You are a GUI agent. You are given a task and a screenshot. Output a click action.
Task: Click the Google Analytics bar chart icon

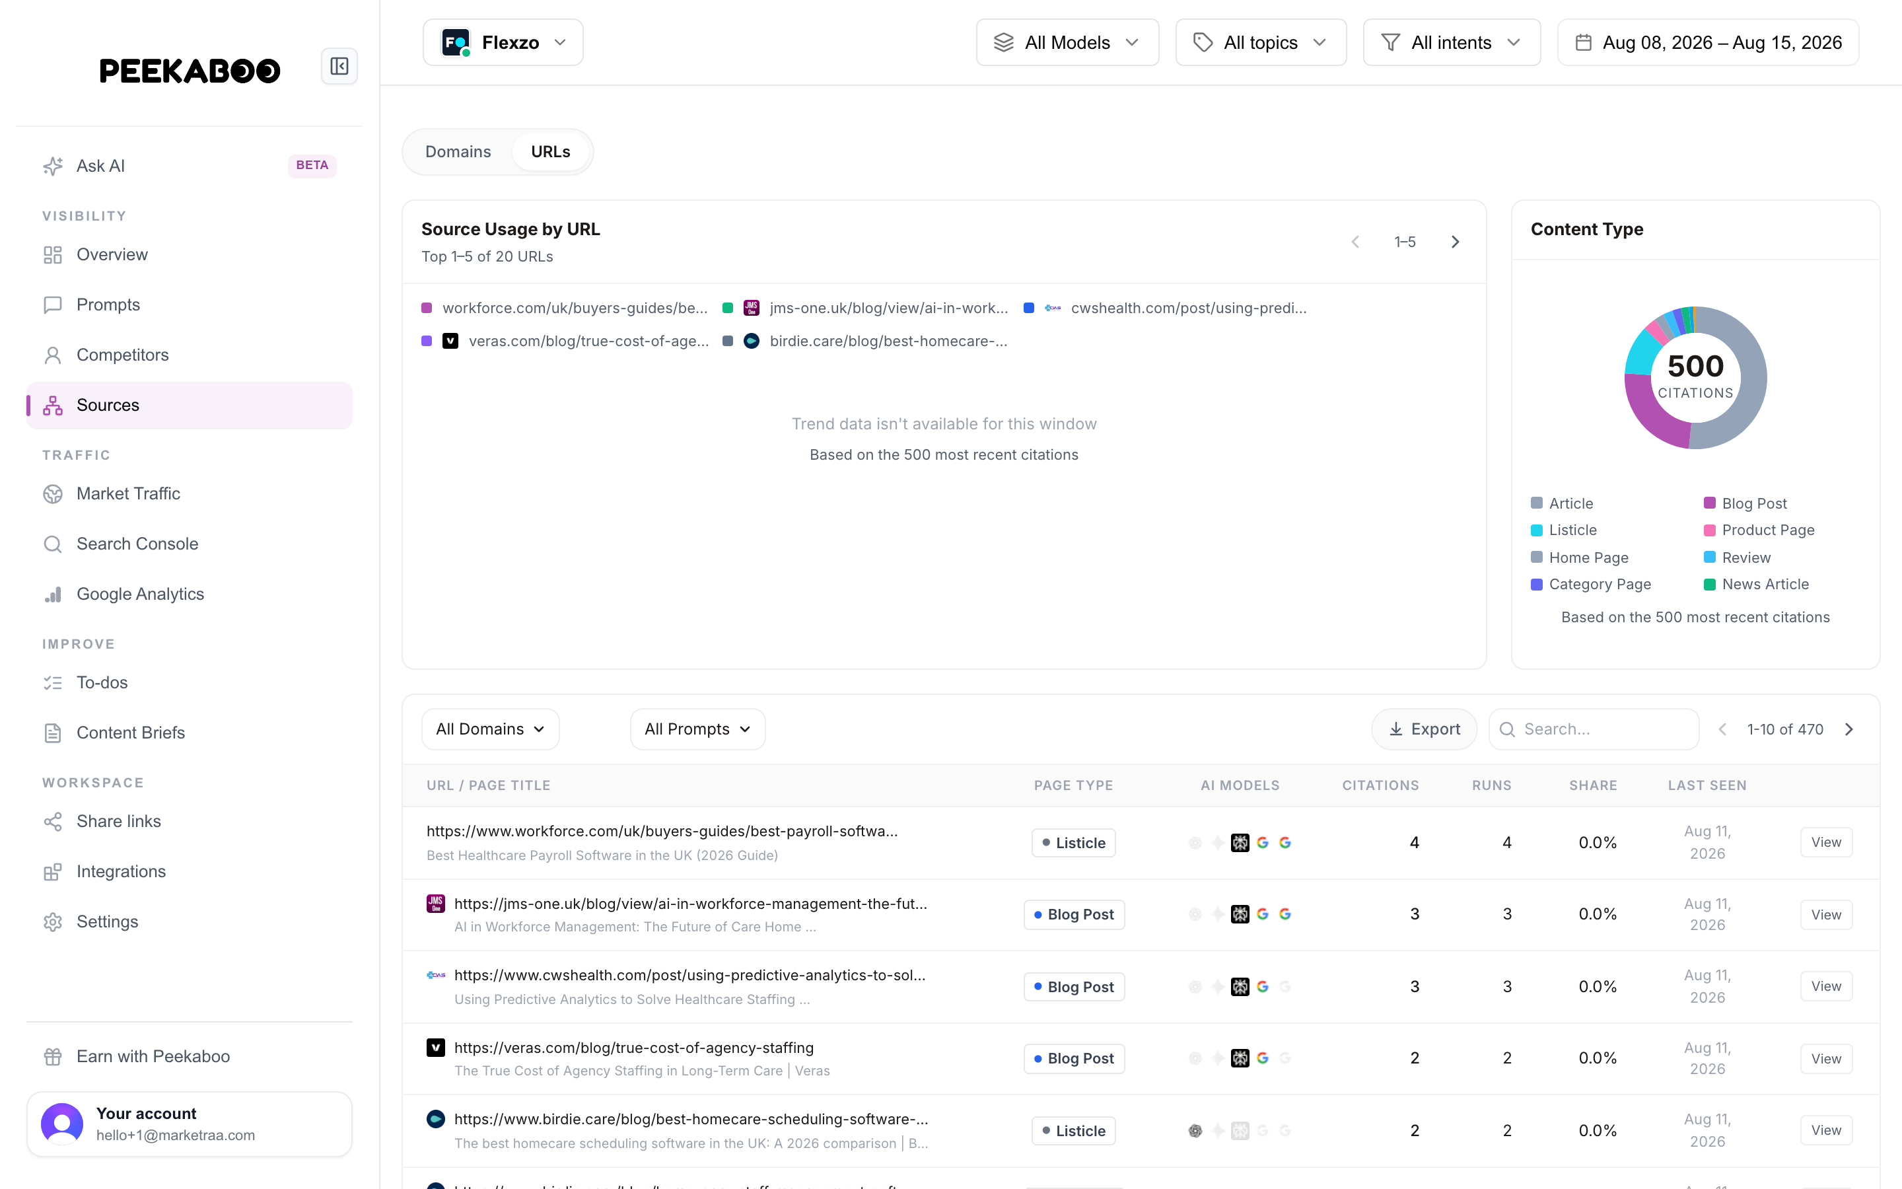(x=53, y=594)
